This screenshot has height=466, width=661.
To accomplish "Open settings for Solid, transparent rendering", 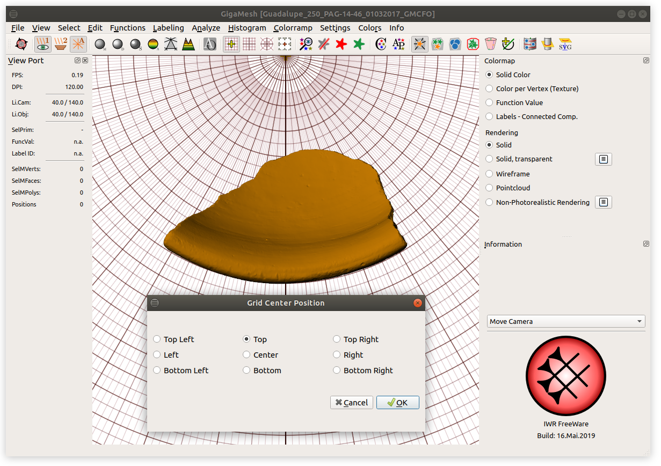I will (604, 159).
